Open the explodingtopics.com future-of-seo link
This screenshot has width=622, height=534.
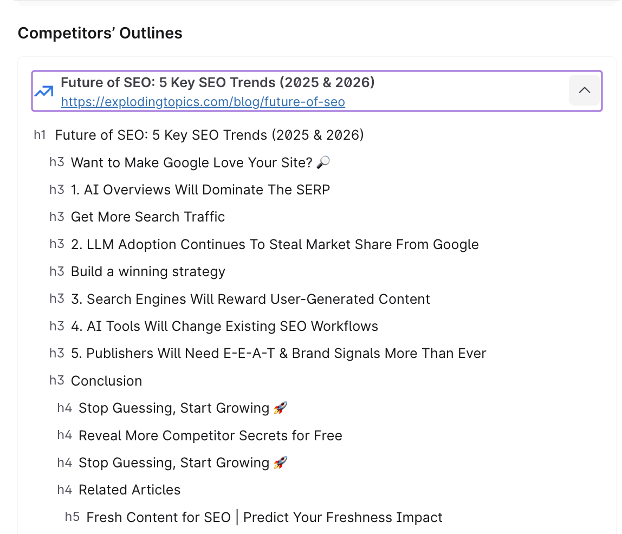tap(203, 102)
